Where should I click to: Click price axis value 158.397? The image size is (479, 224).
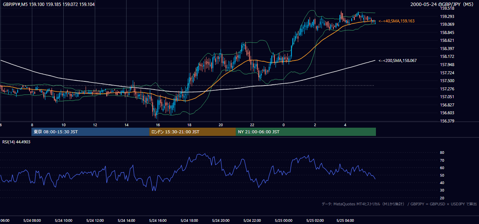coord(447,49)
